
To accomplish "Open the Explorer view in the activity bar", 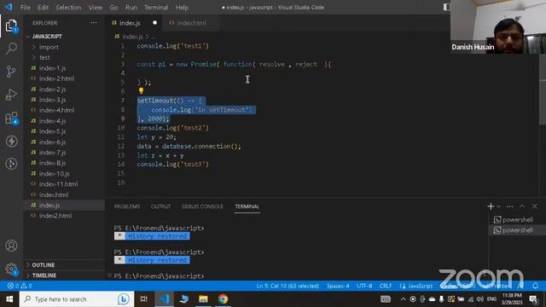I will click(x=11, y=26).
